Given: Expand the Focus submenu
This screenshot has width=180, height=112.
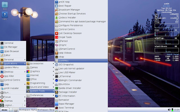Looking at the screenshot, I should [13, 97].
